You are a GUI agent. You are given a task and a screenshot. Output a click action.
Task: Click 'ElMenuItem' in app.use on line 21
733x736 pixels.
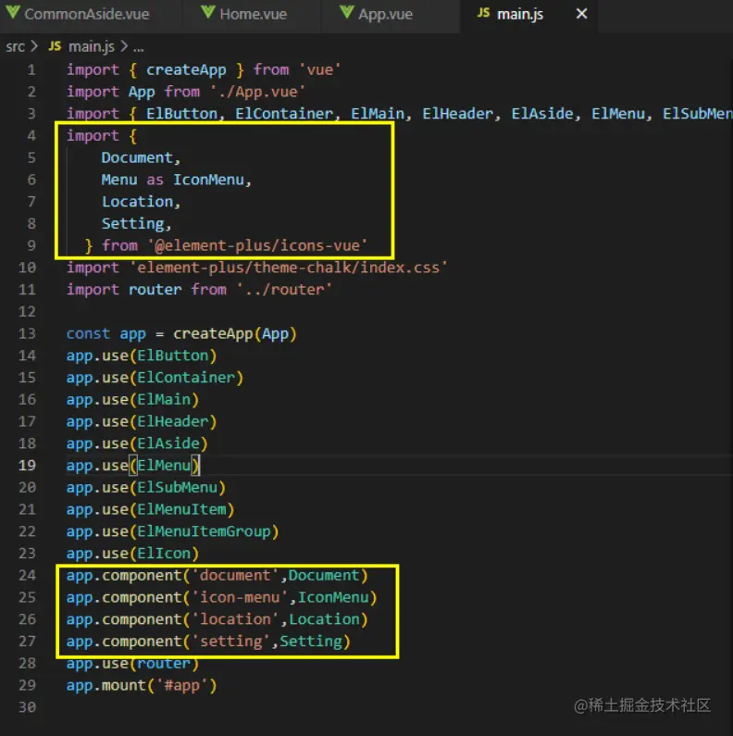[x=182, y=510]
